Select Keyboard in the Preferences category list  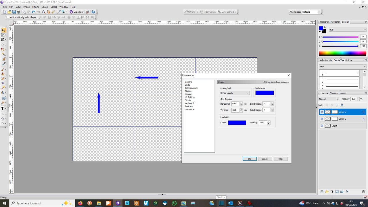pyautogui.click(x=189, y=103)
